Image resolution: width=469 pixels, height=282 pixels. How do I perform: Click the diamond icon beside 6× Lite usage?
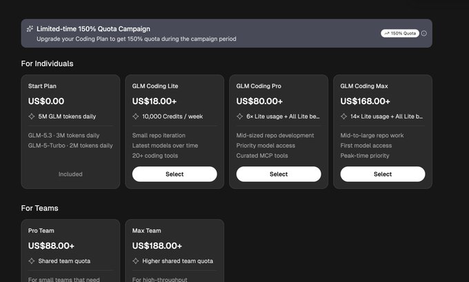(239, 117)
